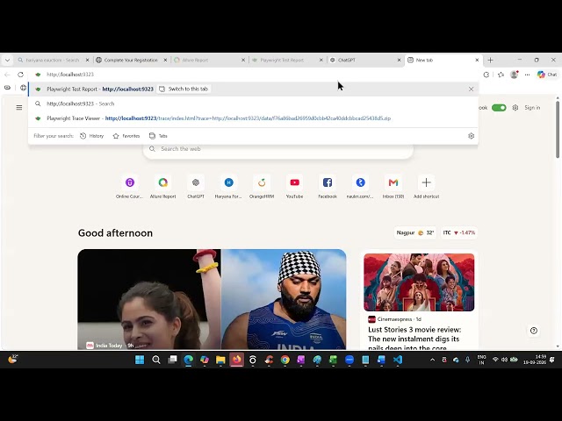Click the Add shortcut plus tile
Viewport: 562px width, 421px height.
pyautogui.click(x=426, y=187)
